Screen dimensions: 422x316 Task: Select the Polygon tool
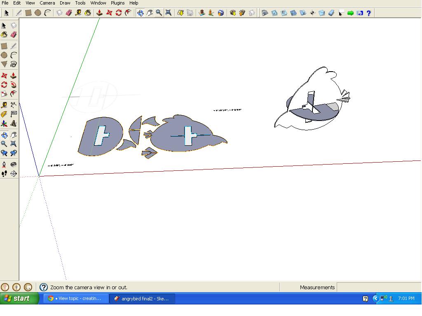[4, 64]
